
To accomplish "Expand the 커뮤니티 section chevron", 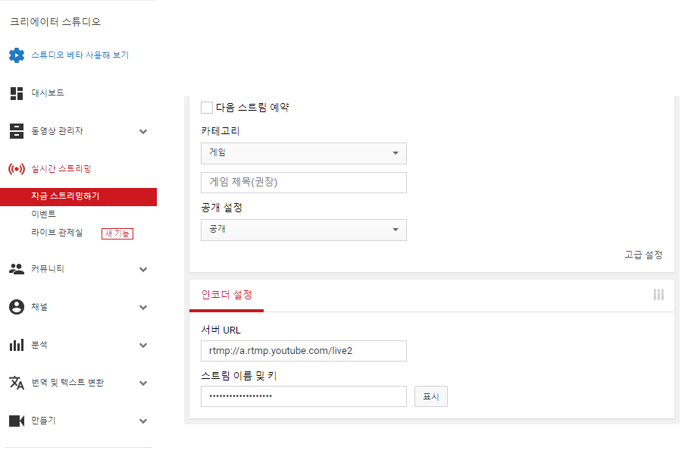I will tap(143, 270).
